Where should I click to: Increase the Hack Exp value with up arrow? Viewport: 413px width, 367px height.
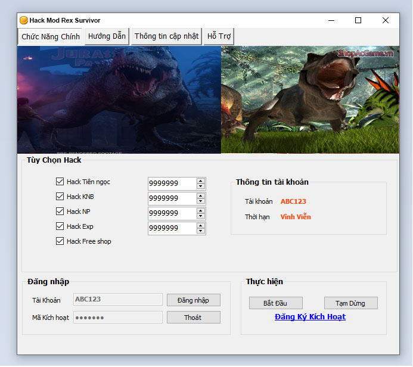coord(201,226)
